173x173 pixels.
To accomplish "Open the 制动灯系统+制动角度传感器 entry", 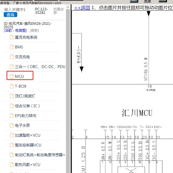I will [x=40, y=155].
